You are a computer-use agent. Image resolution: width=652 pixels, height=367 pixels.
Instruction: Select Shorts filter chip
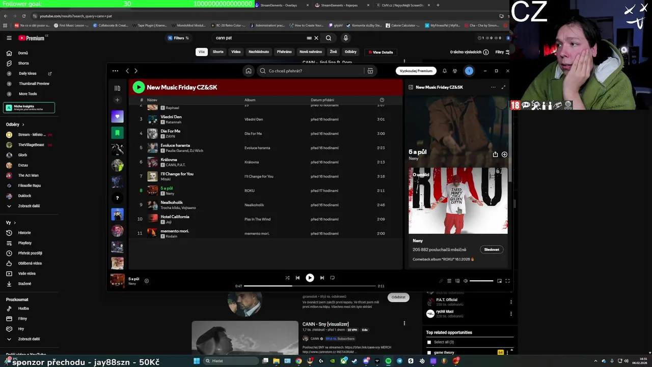(218, 52)
